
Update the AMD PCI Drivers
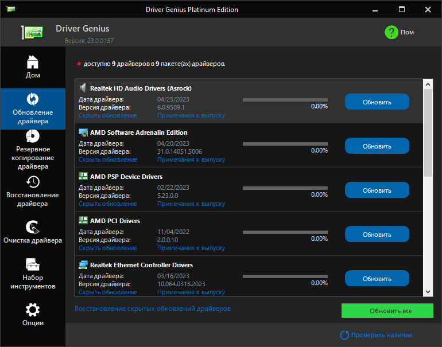tap(377, 235)
